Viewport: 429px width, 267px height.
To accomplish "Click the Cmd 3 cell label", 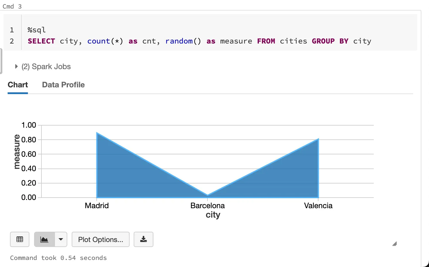I will pos(12,6).
